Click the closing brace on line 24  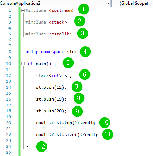click(x=27, y=146)
